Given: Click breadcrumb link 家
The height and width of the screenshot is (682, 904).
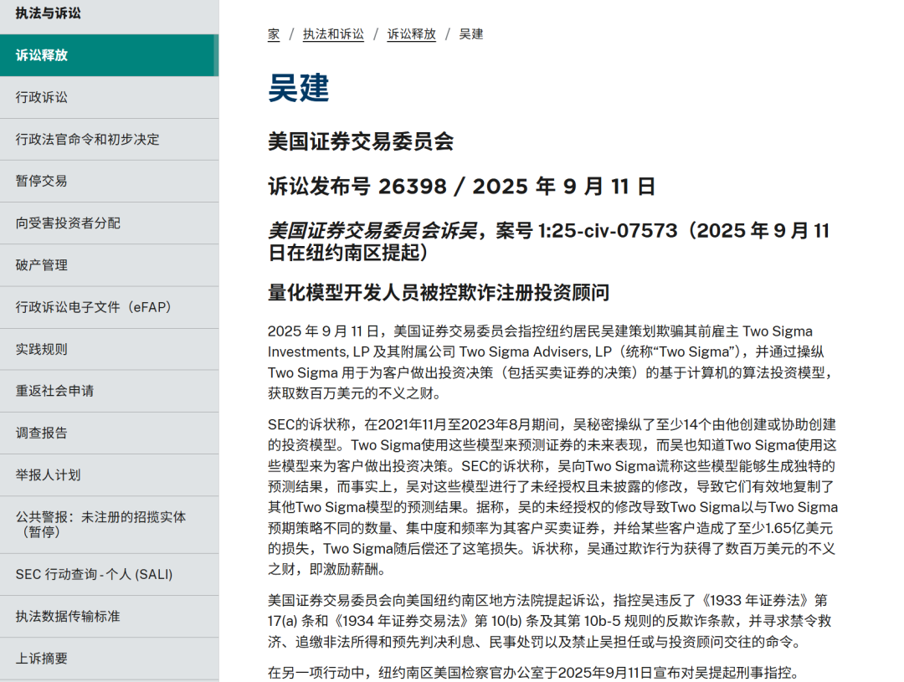Looking at the screenshot, I should tap(274, 34).
